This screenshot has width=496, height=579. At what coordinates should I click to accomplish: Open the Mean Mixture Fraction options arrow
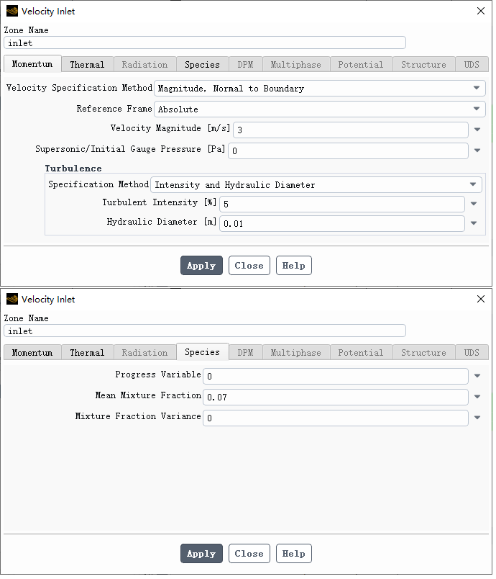477,397
